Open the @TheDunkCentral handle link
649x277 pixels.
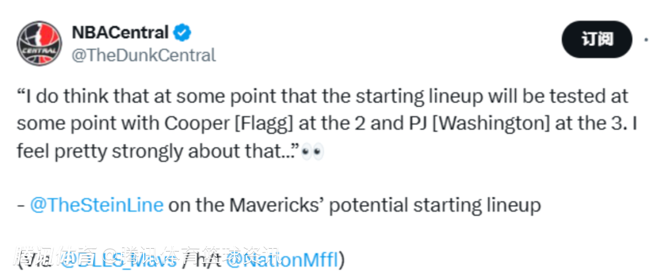(x=143, y=55)
